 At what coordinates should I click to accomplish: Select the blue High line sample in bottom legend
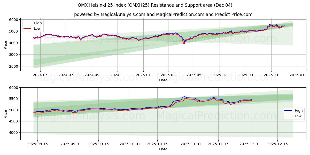coord(288,110)
